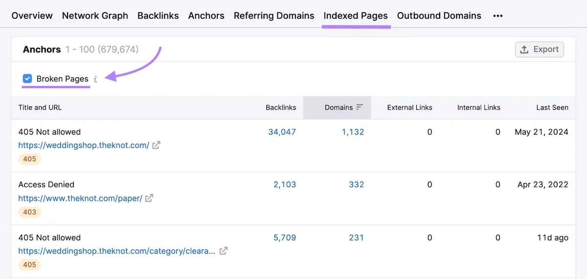Click the 332 domains value
Image resolution: width=587 pixels, height=279 pixels.
357,184
